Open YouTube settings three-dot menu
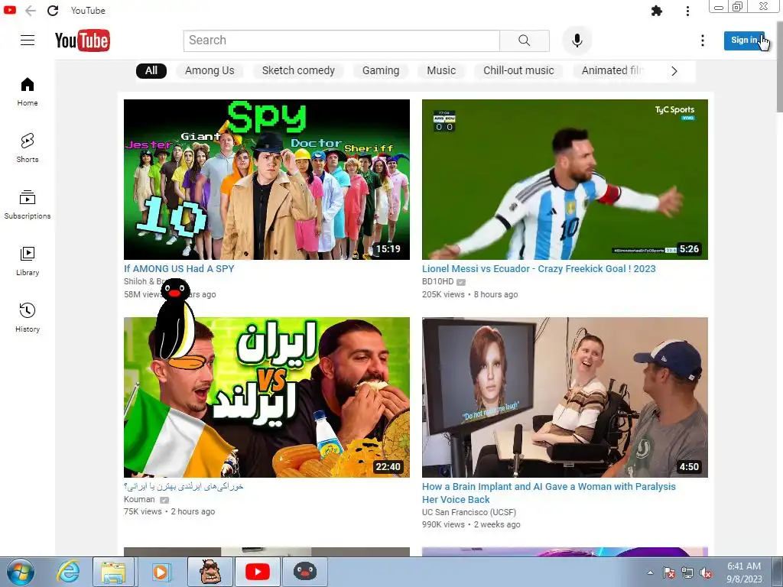The width and height of the screenshot is (783, 587). click(x=703, y=41)
